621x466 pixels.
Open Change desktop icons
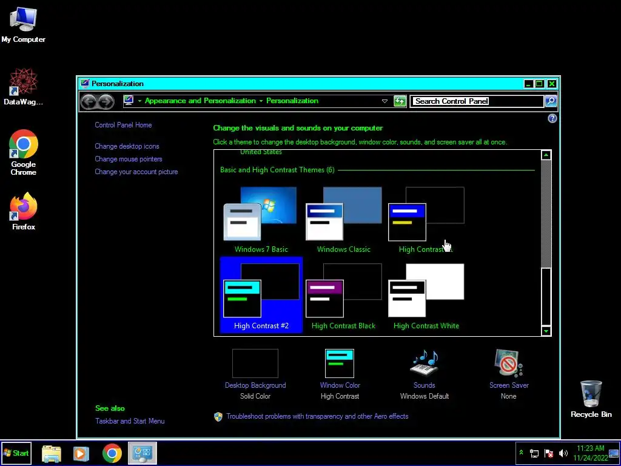click(127, 146)
